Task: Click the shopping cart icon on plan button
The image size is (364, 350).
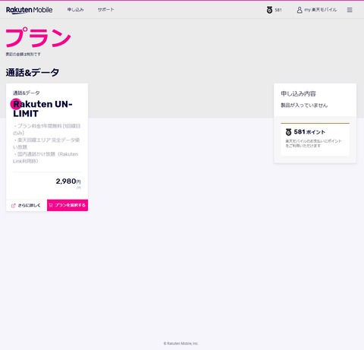Action: point(51,205)
